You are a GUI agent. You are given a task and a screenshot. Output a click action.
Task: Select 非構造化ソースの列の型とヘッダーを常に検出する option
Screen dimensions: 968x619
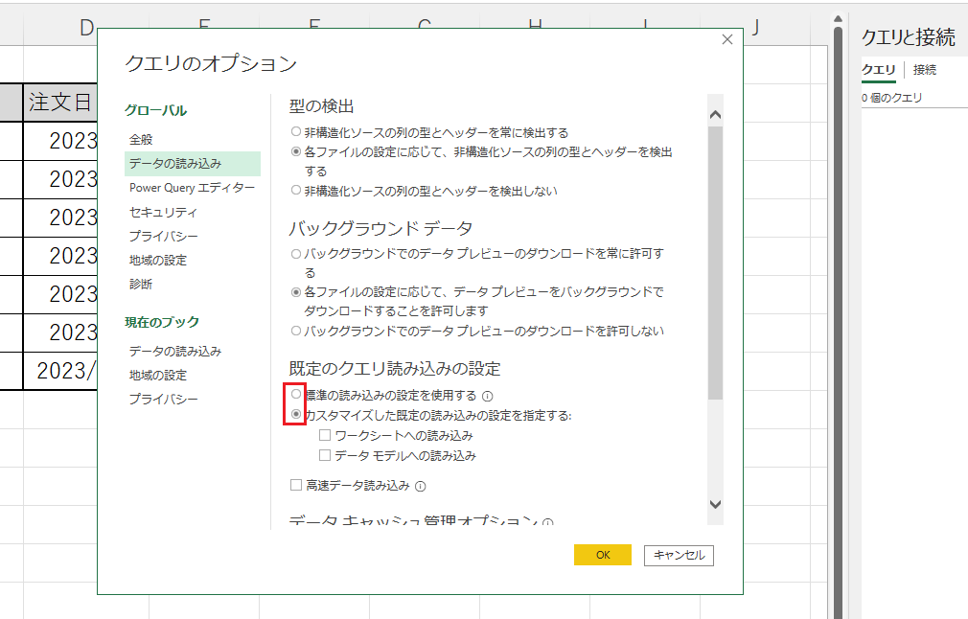tap(296, 132)
